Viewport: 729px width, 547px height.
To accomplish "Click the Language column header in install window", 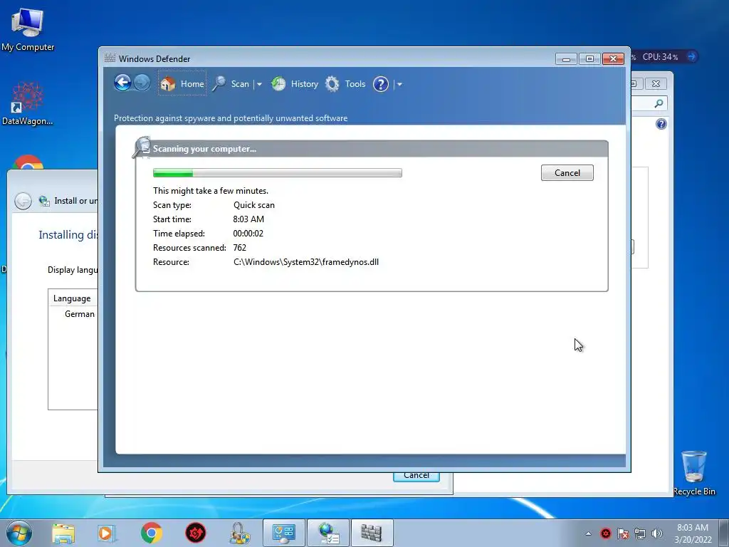I will 72,298.
